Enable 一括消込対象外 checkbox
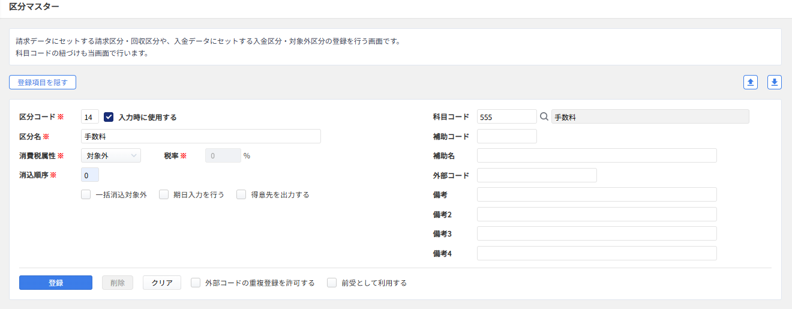The image size is (792, 309). [x=86, y=194]
